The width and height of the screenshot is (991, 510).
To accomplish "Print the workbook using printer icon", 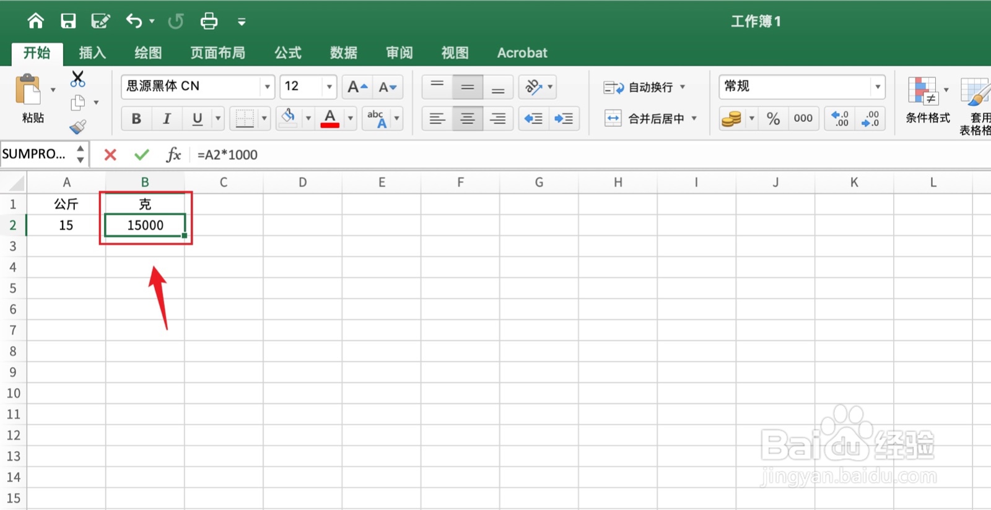I will click(x=209, y=21).
